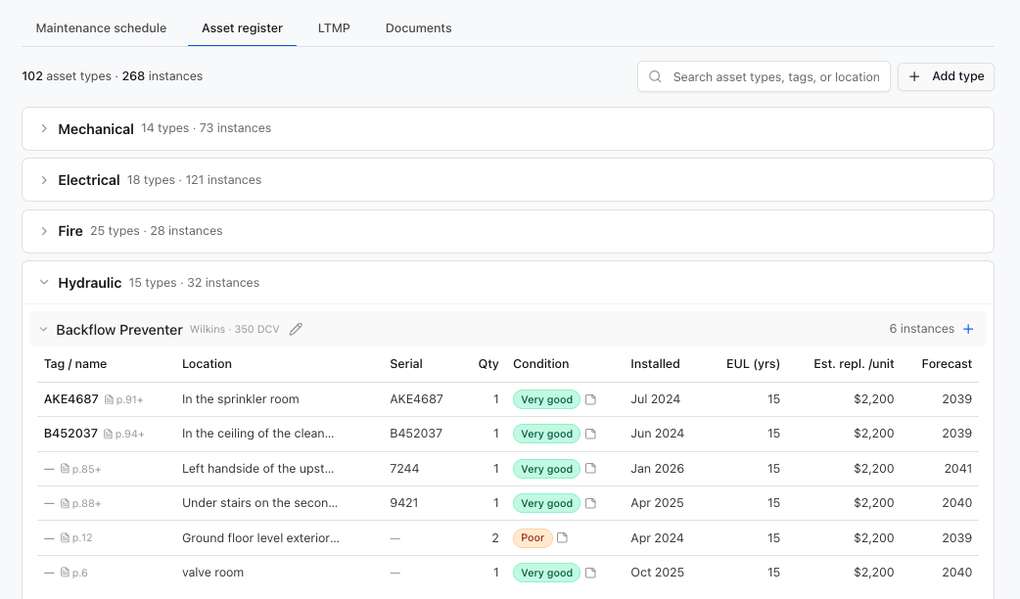Go to the Documents tab
1020x599 pixels.
pyautogui.click(x=418, y=28)
